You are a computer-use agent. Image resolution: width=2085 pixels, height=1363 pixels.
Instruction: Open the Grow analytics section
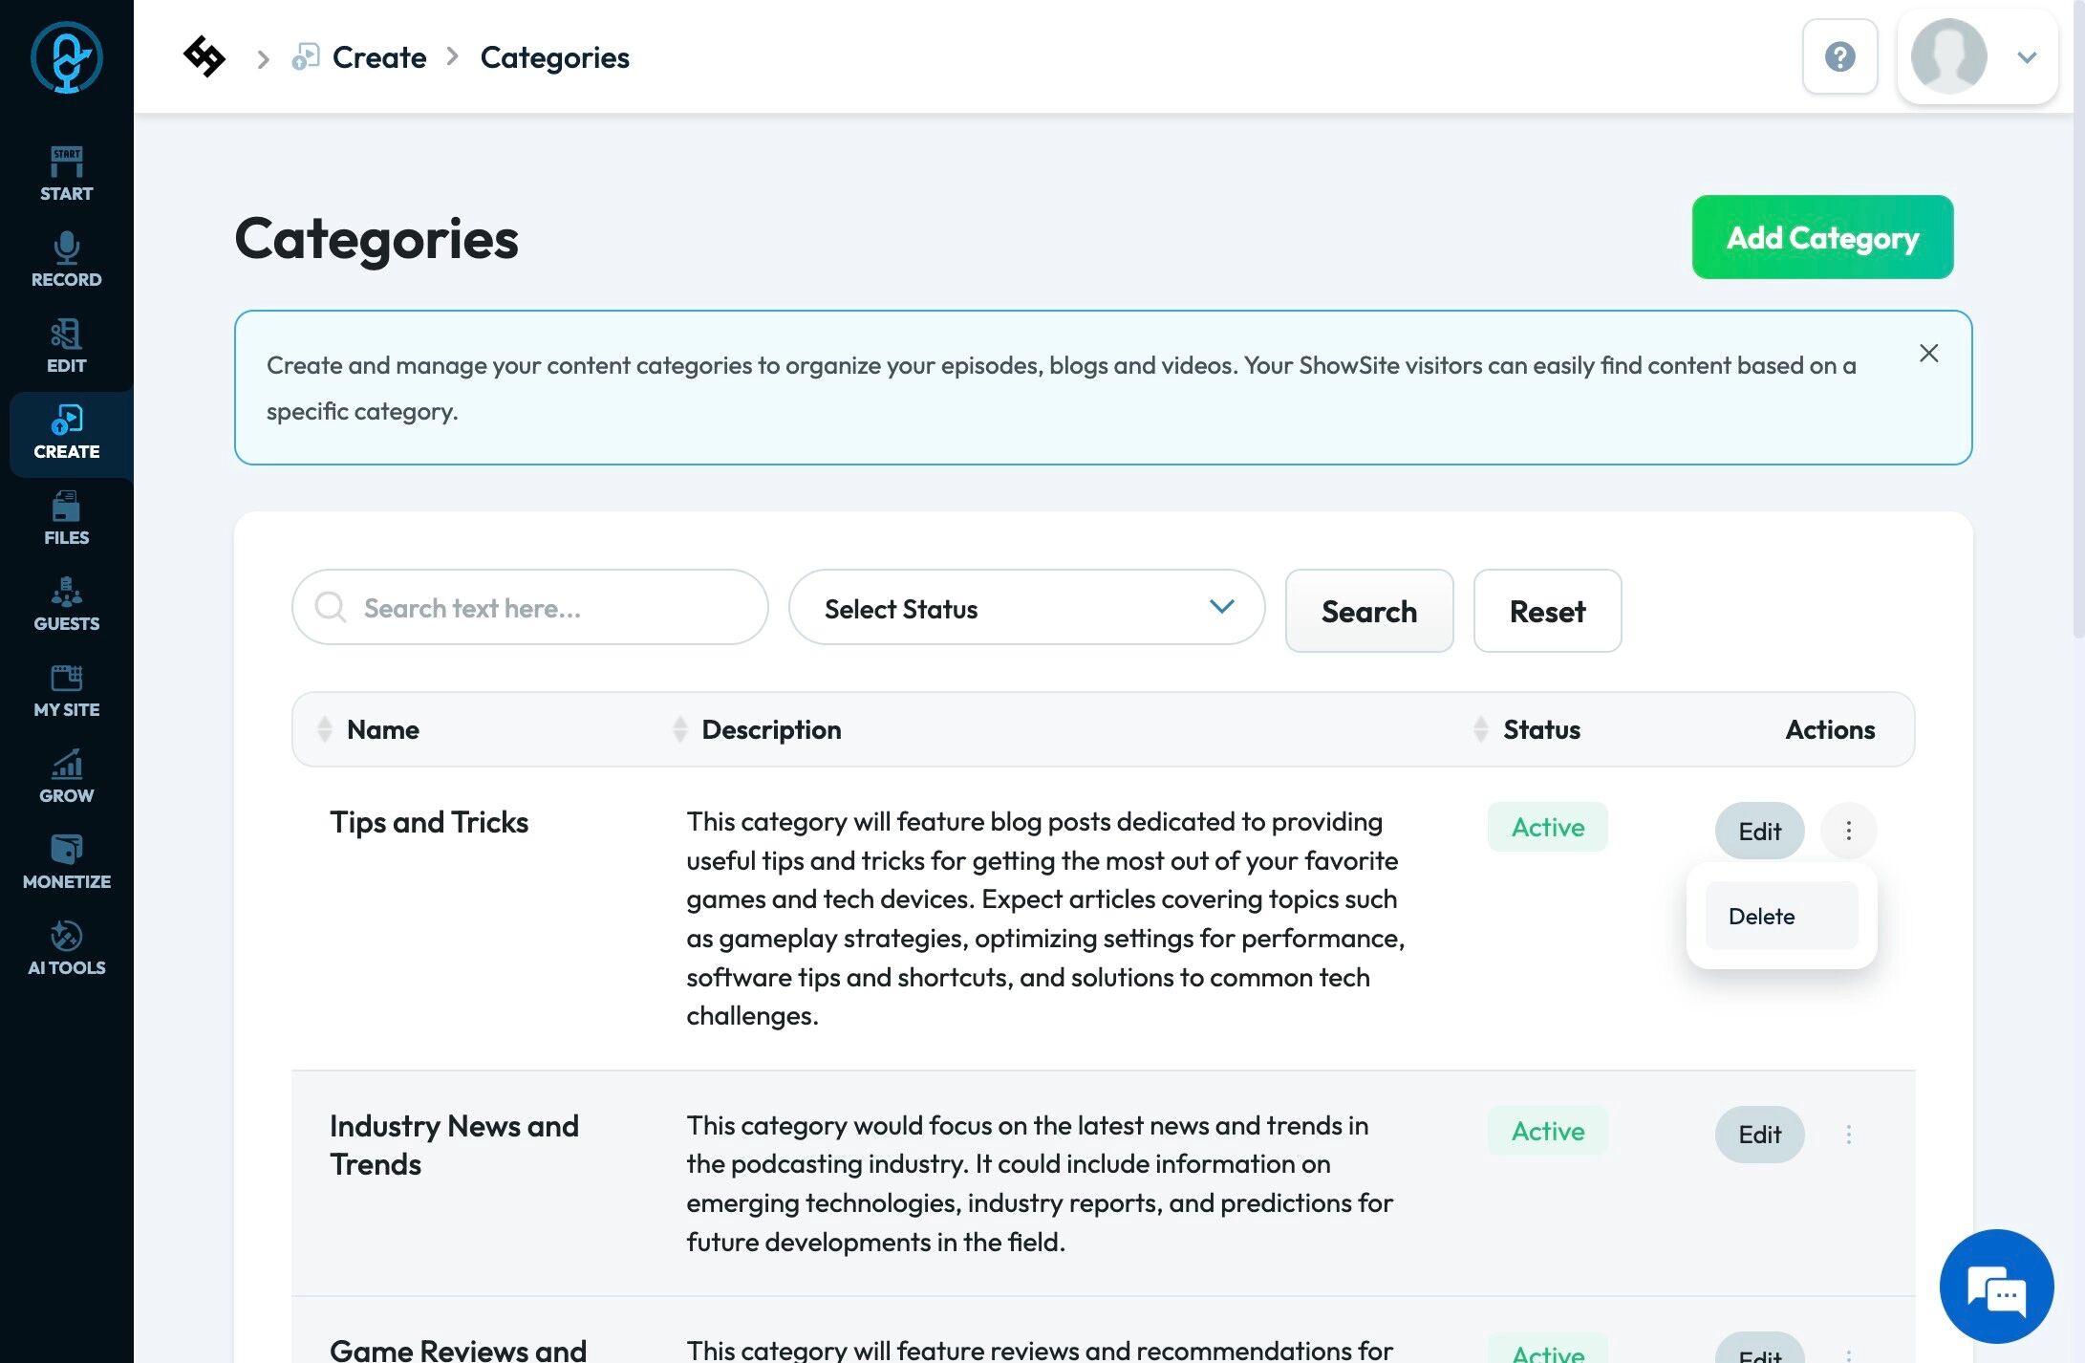tap(66, 776)
